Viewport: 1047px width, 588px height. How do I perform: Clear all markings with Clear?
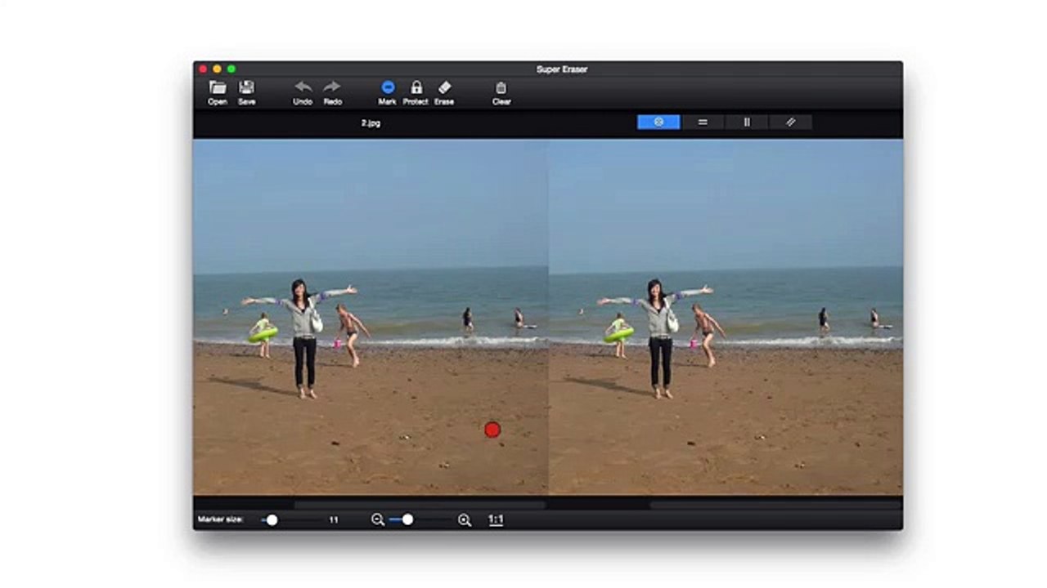pos(501,92)
